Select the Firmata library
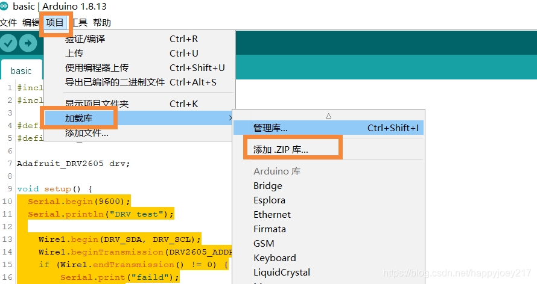Screen dimensions: 537x284 328,229
